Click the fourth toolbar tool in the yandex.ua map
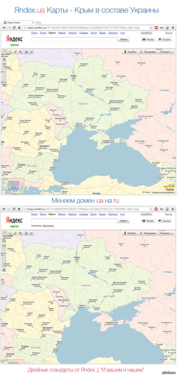Image resolution: width=177 pixels, height=376 pixels. pyautogui.click(x=21, y=52)
